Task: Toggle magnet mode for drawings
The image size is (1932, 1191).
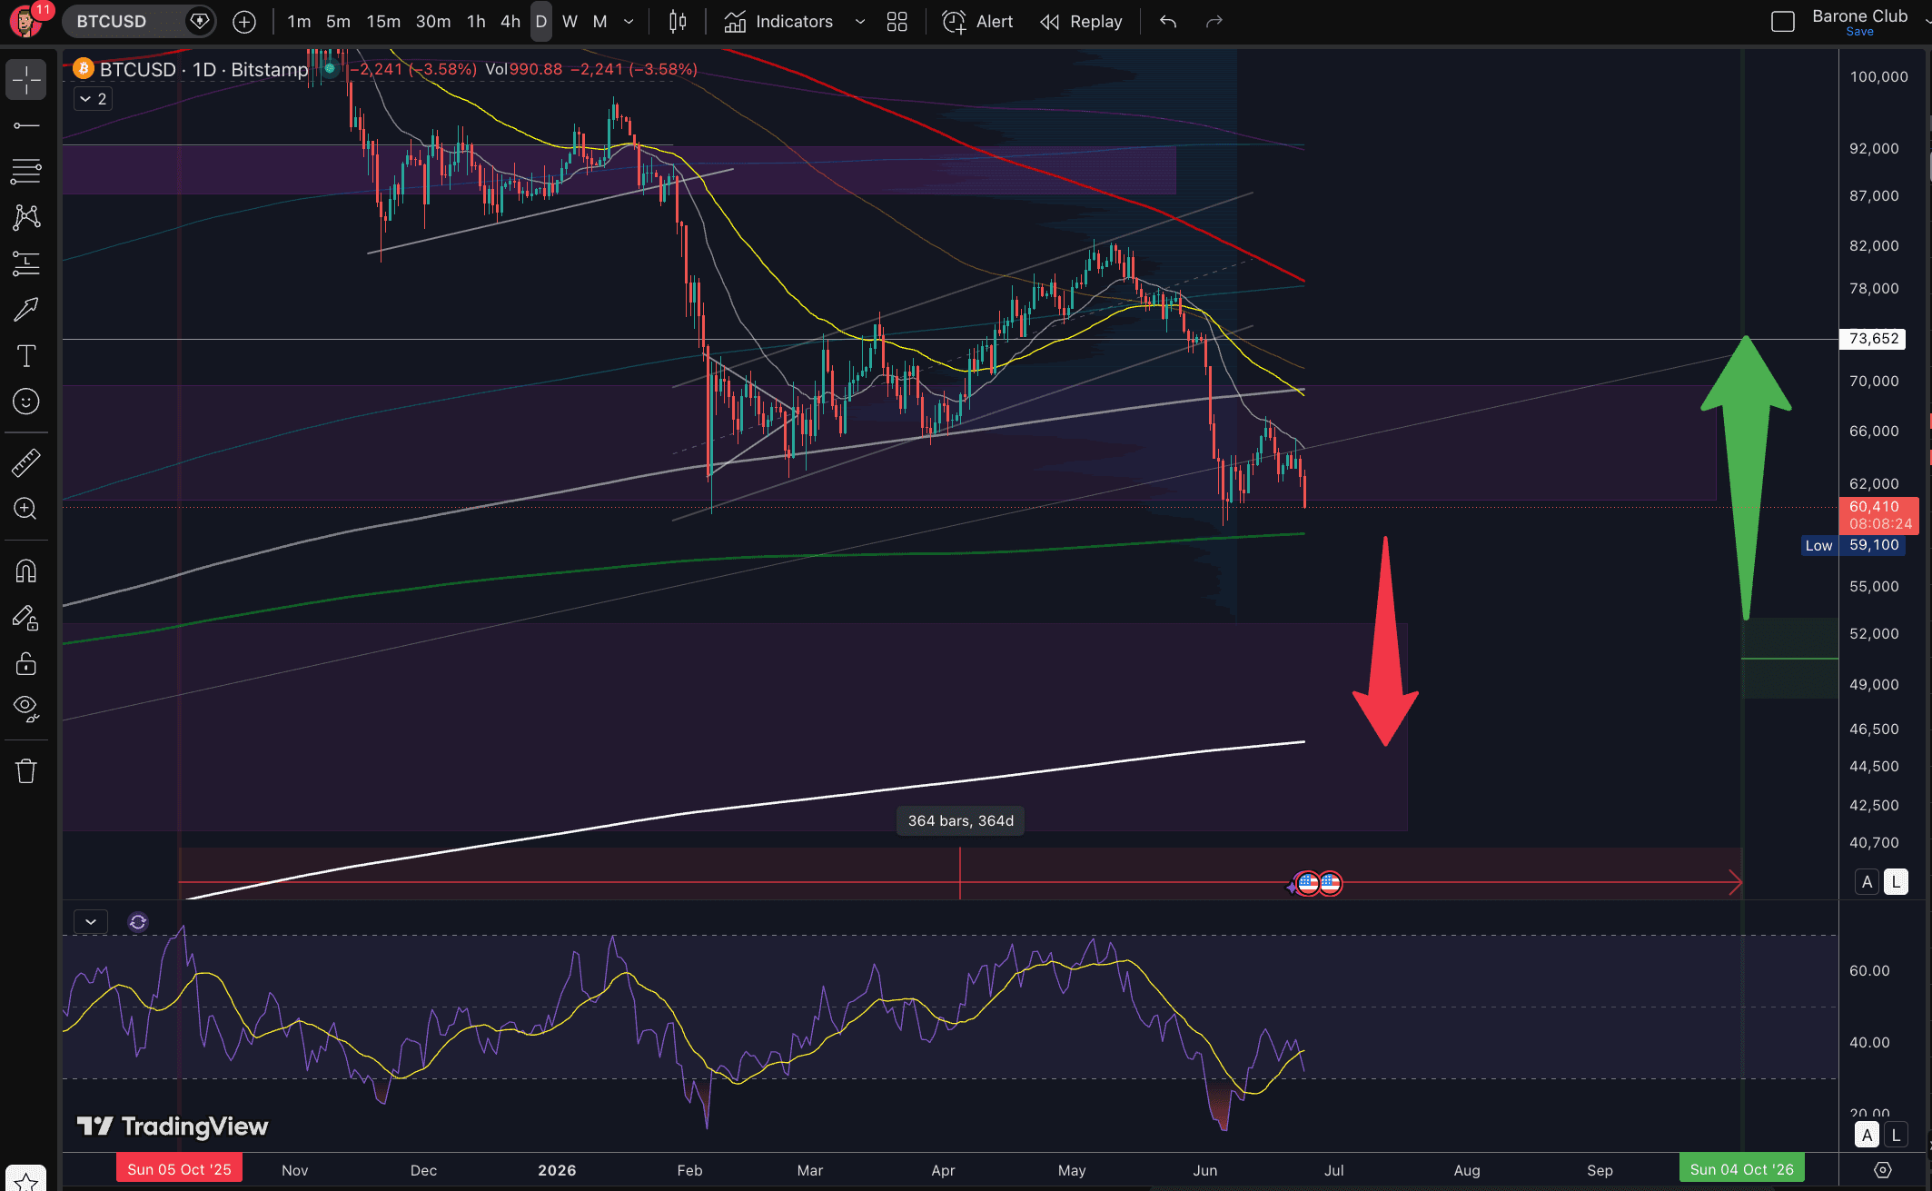Action: click(x=26, y=571)
